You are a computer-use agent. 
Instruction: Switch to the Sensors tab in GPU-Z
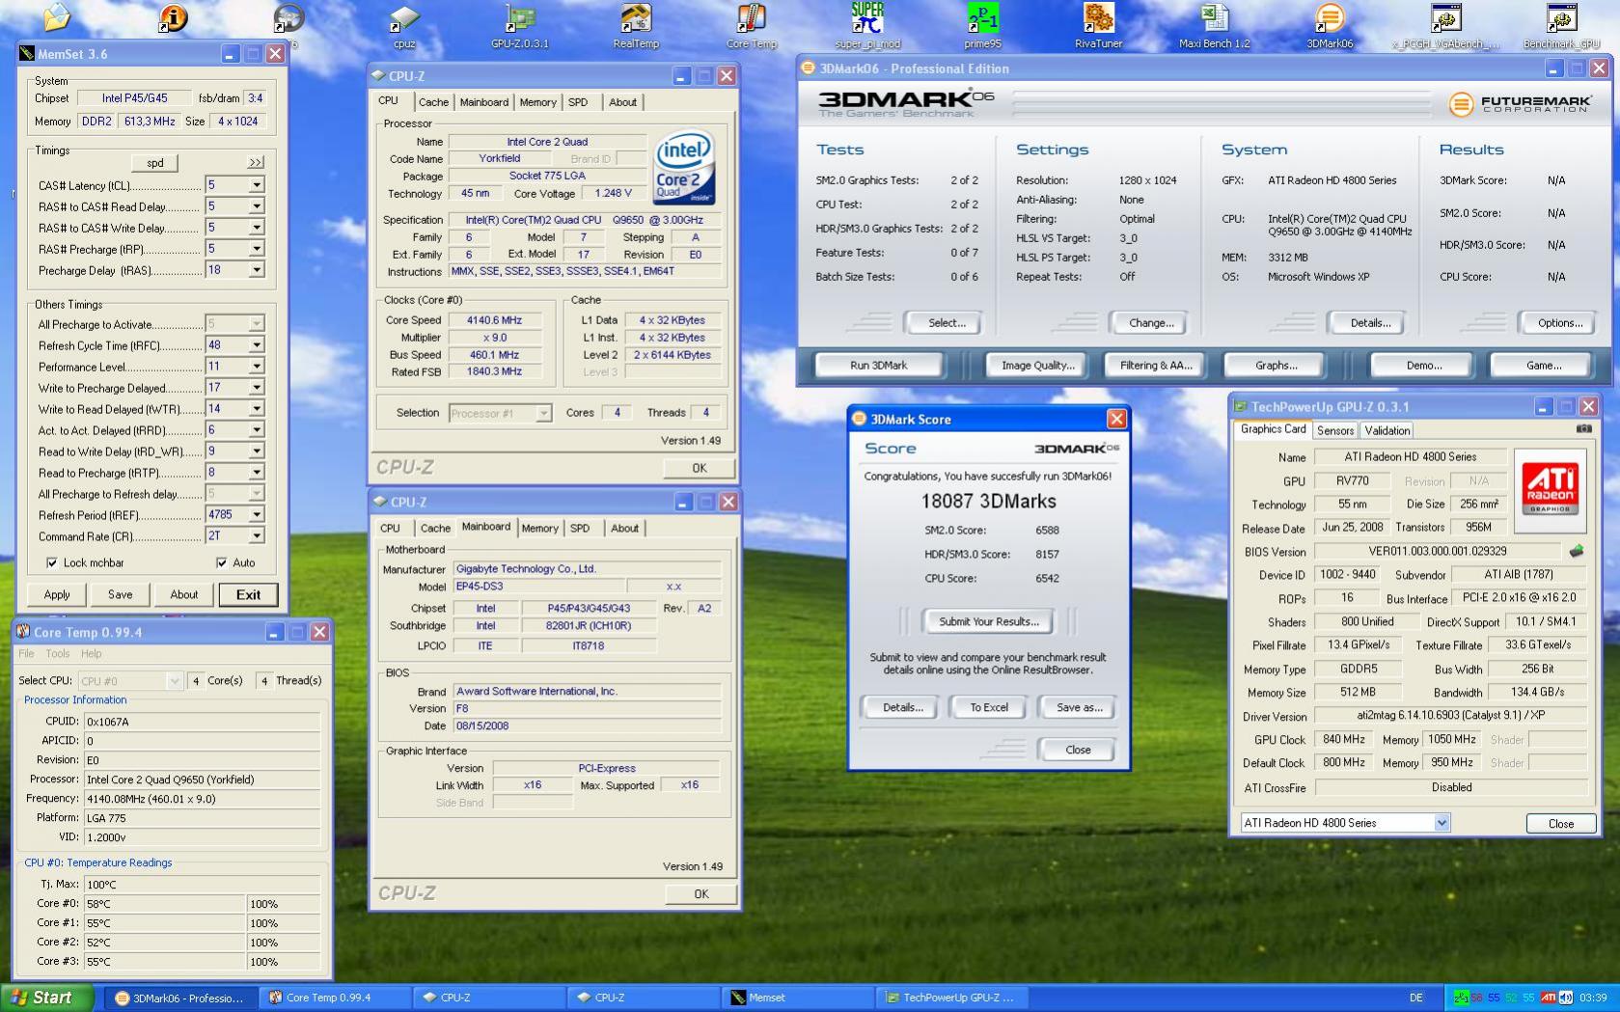[1334, 430]
